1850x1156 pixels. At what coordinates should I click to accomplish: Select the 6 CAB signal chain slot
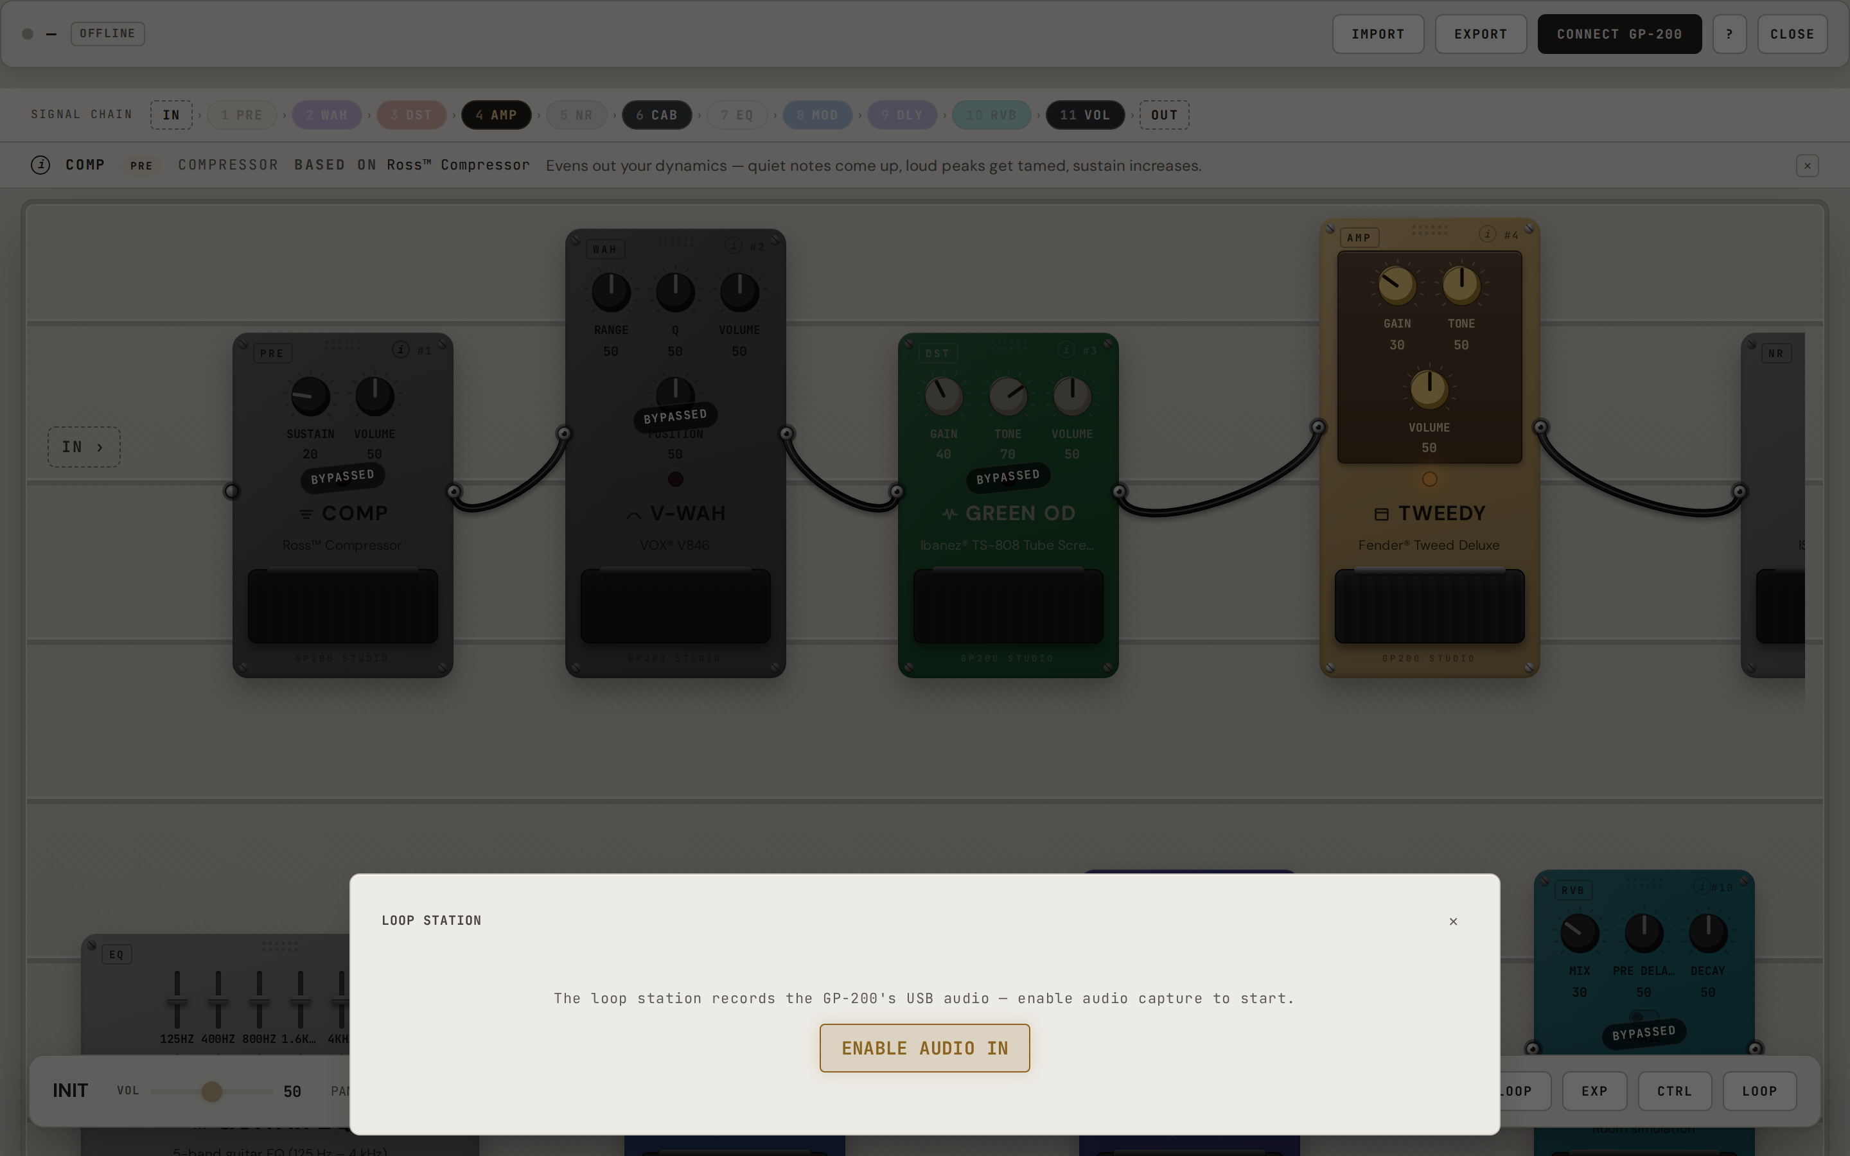[656, 115]
